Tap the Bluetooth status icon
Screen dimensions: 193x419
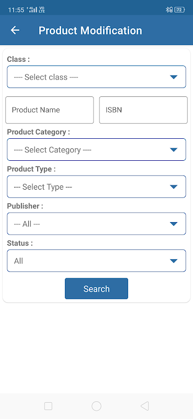(169, 10)
